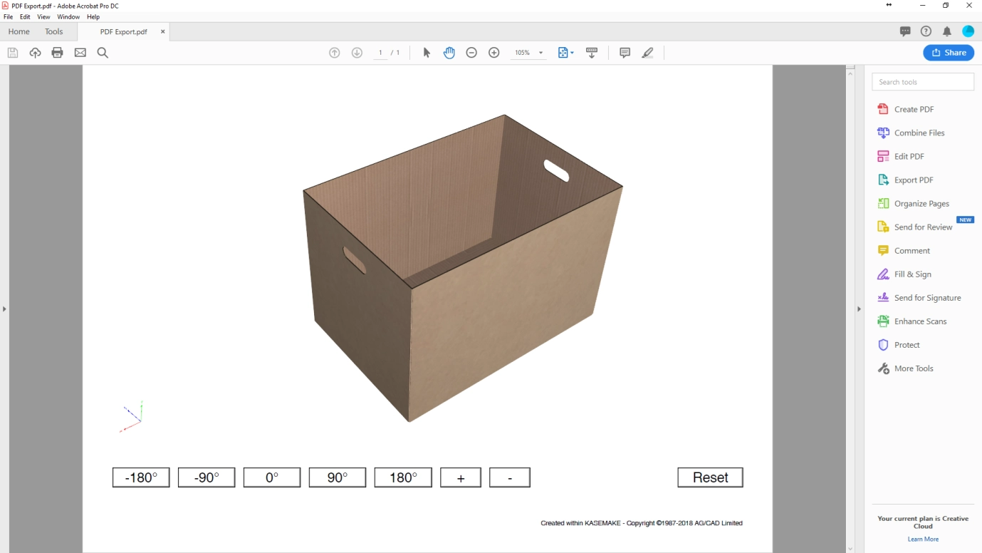Switch to the Tools tab
Screen dimensions: 982x553
pos(53,31)
